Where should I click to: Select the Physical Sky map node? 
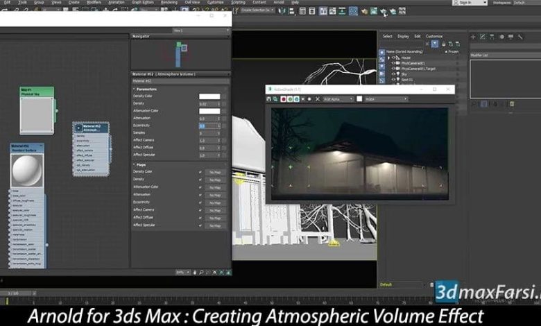click(37, 110)
